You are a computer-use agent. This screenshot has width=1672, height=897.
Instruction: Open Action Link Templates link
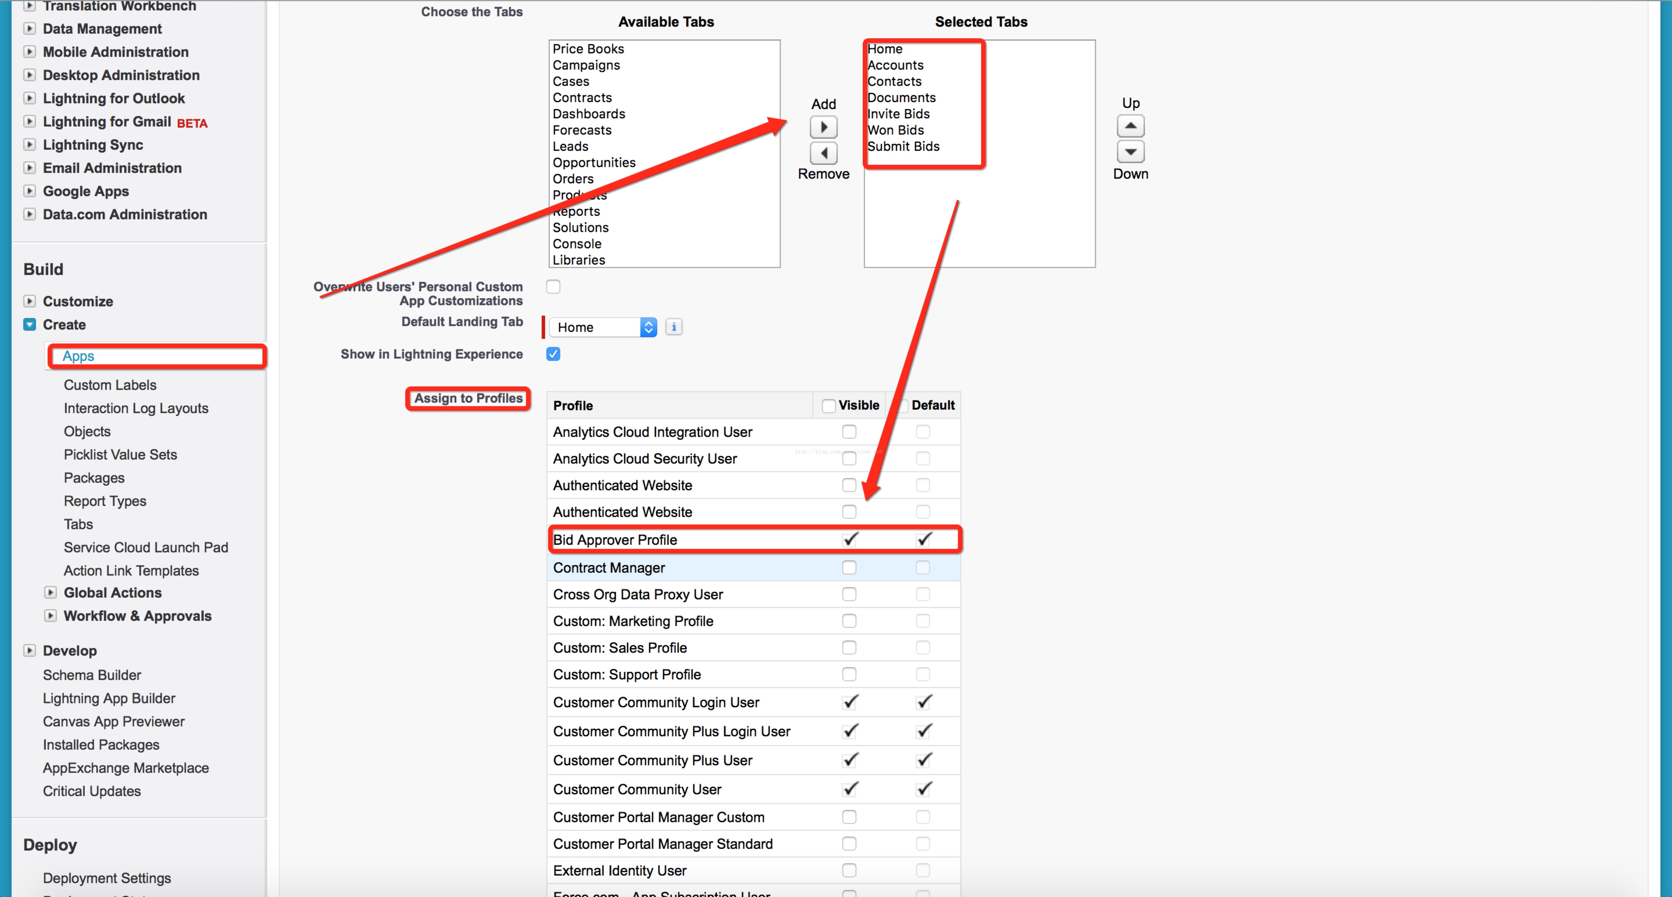[131, 571]
